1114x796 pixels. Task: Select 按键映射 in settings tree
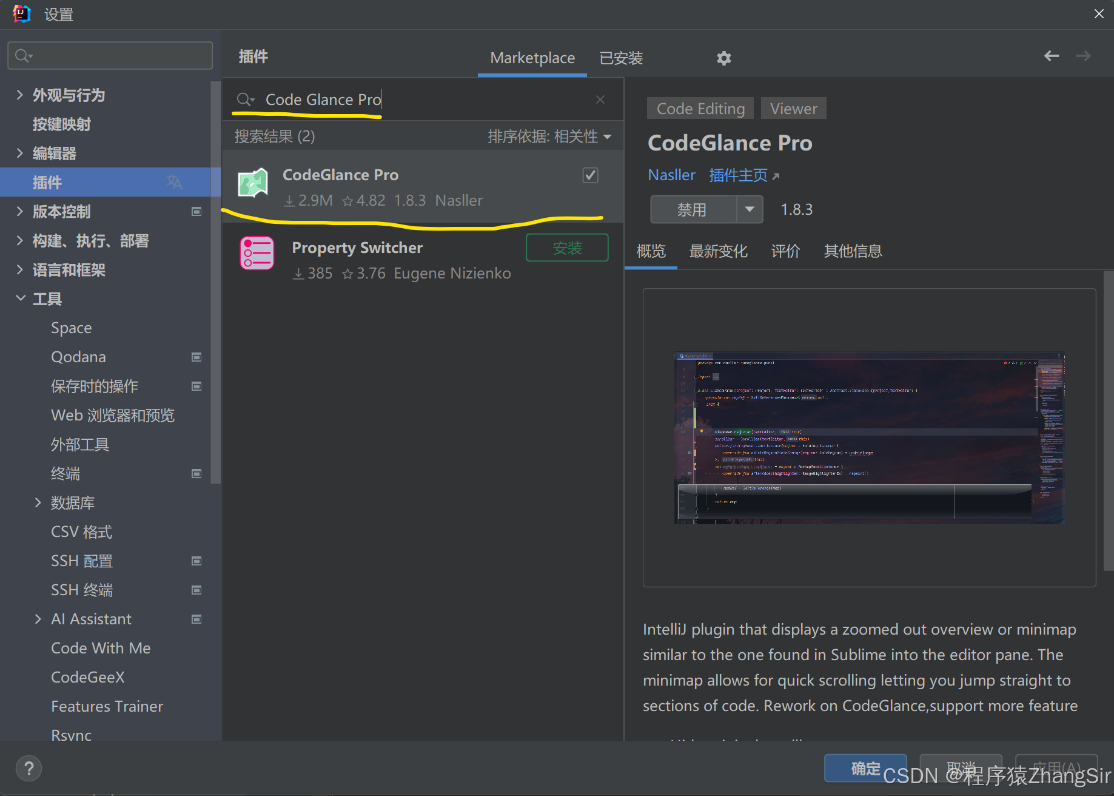pyautogui.click(x=62, y=124)
